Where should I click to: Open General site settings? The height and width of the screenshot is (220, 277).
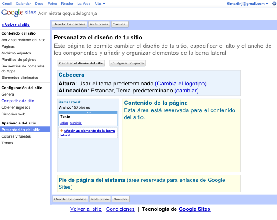[8, 94]
